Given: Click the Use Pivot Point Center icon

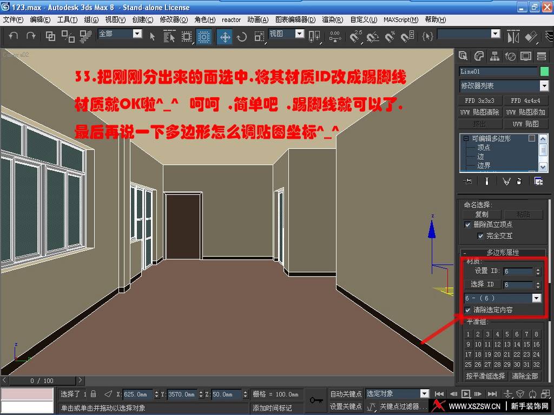Looking at the screenshot, I should (314, 36).
